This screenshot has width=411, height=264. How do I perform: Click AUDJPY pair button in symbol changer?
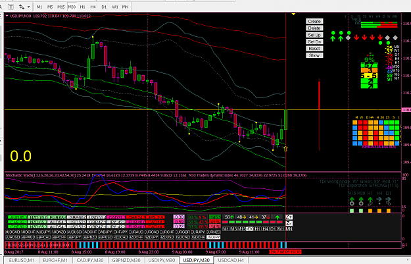click(43, 232)
